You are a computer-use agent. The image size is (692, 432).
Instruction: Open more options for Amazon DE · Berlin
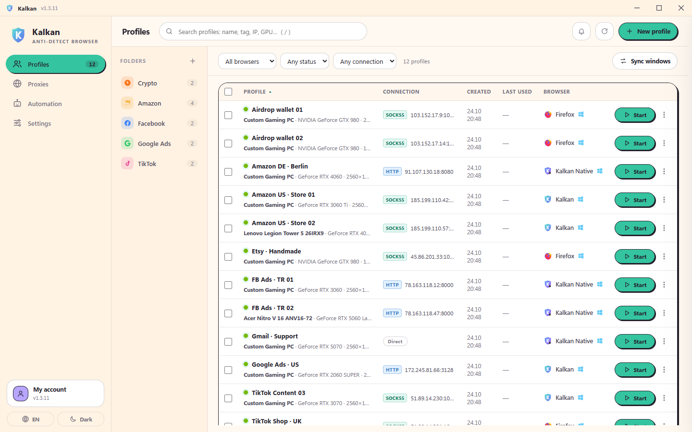[664, 171]
